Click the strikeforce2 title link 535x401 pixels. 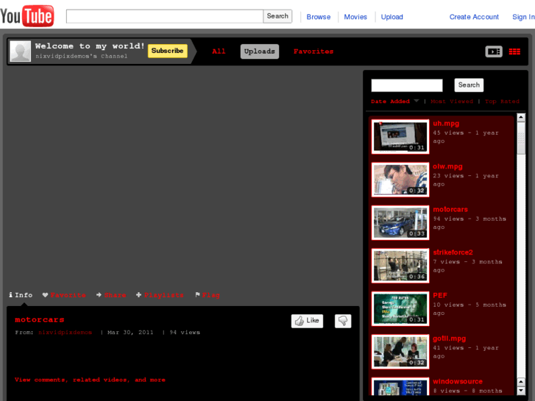453,252
